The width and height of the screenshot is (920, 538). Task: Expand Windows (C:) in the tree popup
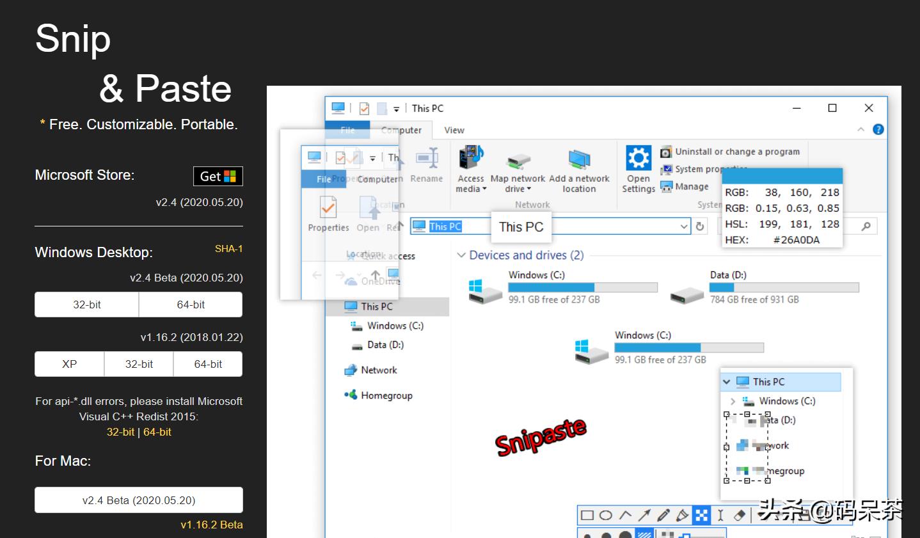click(733, 401)
